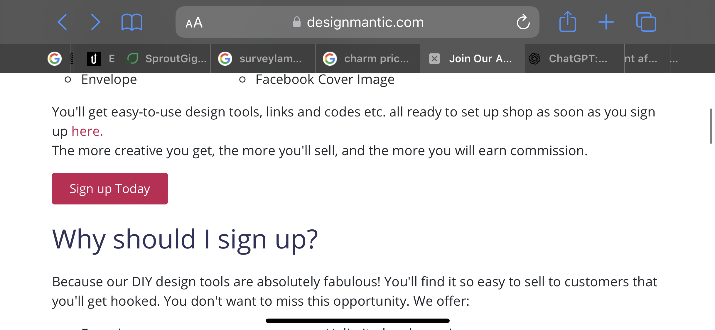The image size is (715, 330).
Task: Select the first Google tab icon
Action: pyautogui.click(x=55, y=59)
